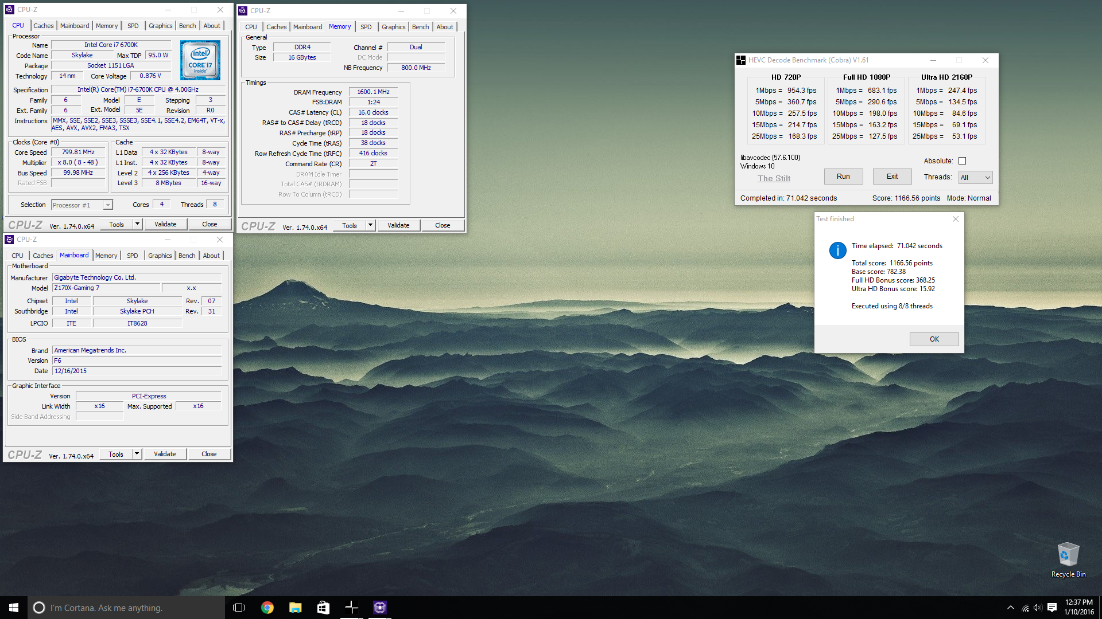
Task: Click the BIOS Version field F6
Action: [137, 361]
